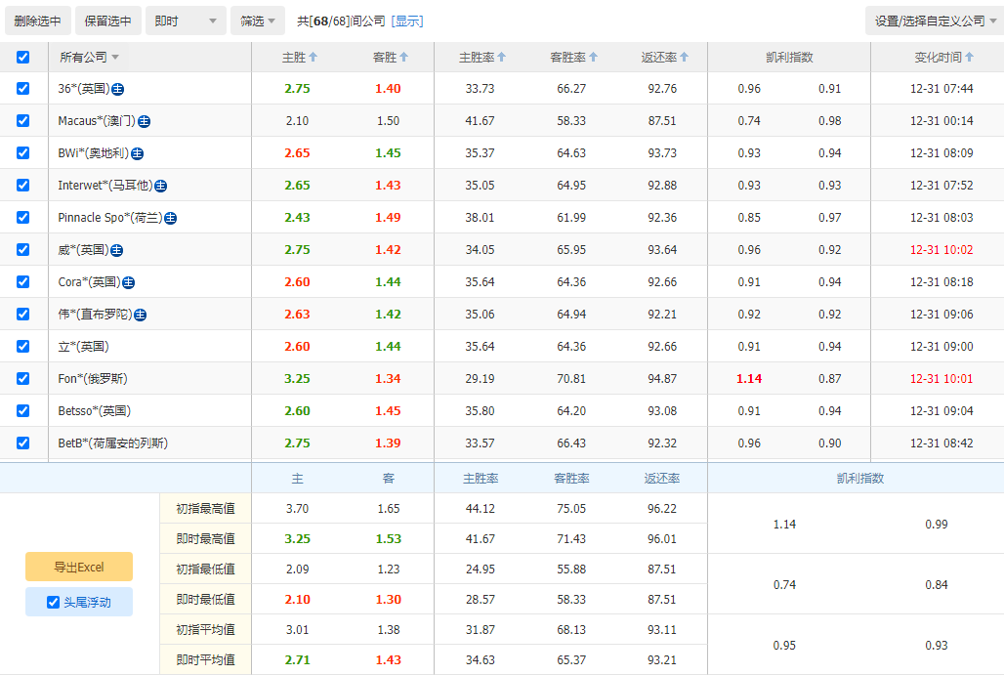Click the 主 icon beside Pinnacle Spo*(荷兰)
Image resolution: width=1004 pixels, height=675 pixels.
(x=171, y=218)
